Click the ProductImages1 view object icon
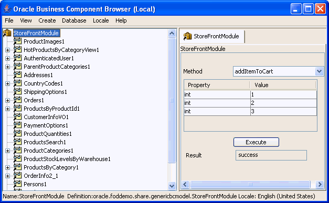329x203 pixels. click(18, 41)
